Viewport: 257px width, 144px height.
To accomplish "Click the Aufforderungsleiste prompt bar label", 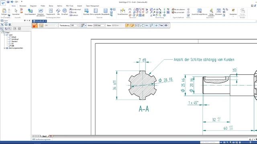I will (x=43, y=140).
